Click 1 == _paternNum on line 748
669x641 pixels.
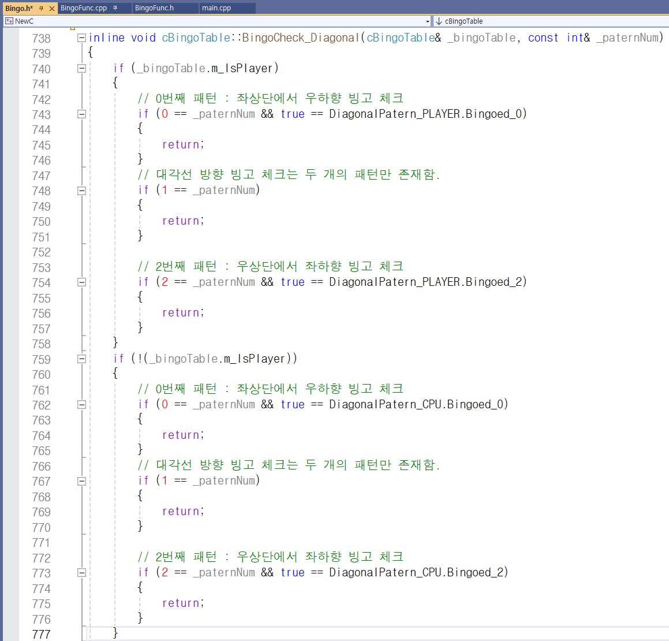pos(208,191)
